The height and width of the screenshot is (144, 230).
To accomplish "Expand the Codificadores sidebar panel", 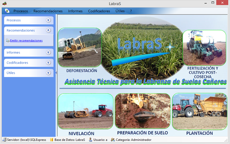I will click(48, 63).
